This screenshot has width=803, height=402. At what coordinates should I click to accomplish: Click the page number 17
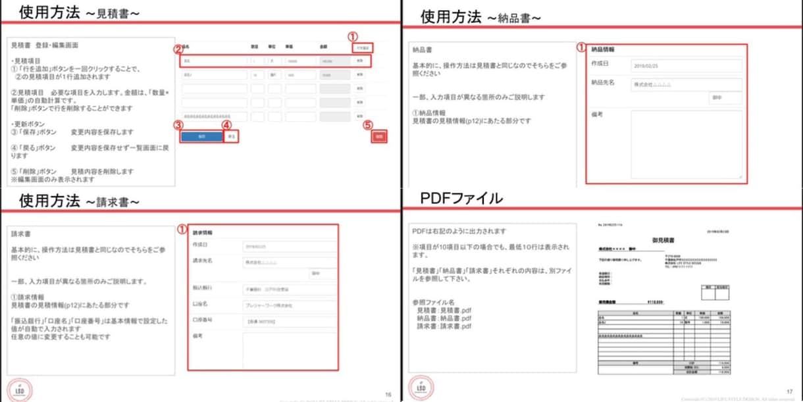coord(789,392)
